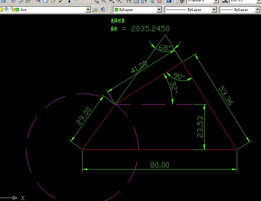Open the DesignCenter icon

(x=136, y=1)
